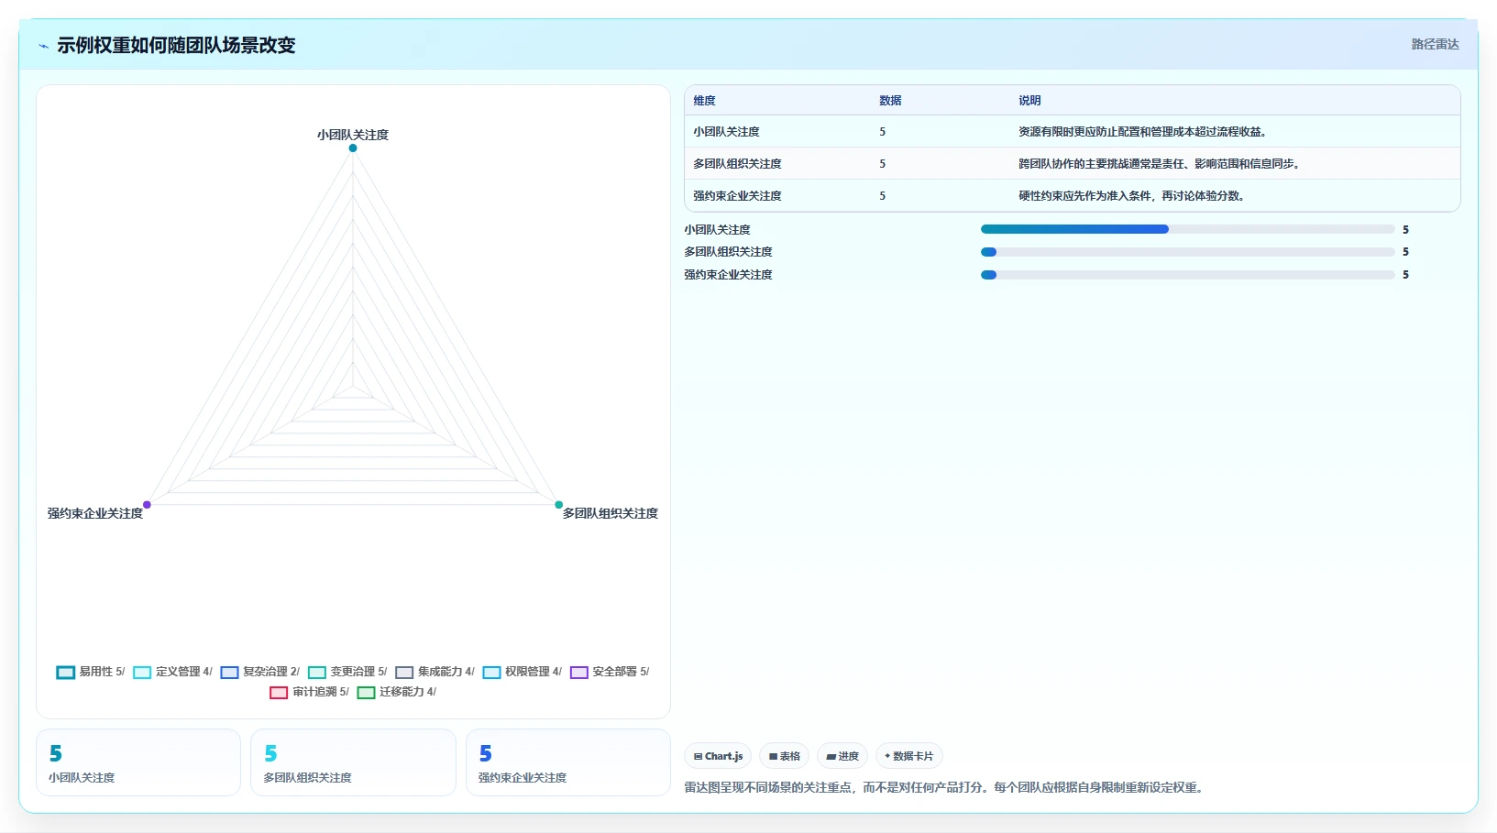Open the 小团队关注度 data card
Image resolution: width=1497 pixels, height=833 pixels.
[x=138, y=762]
